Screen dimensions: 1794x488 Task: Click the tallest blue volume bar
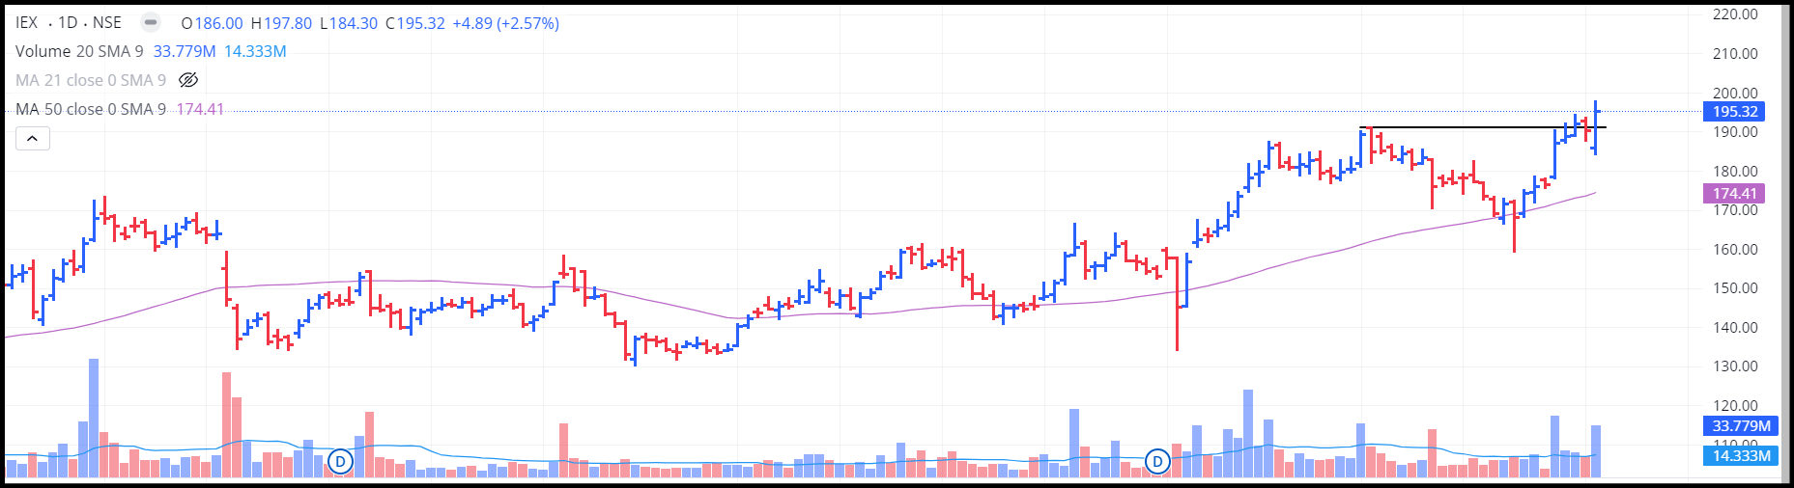click(x=94, y=418)
